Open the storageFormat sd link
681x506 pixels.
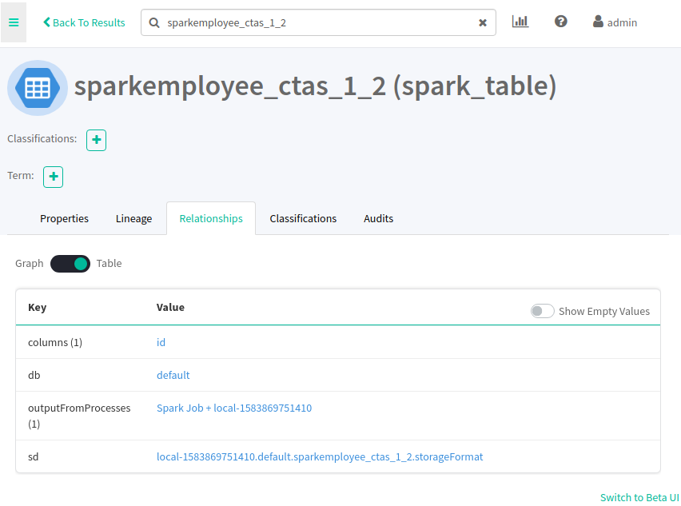coord(320,456)
